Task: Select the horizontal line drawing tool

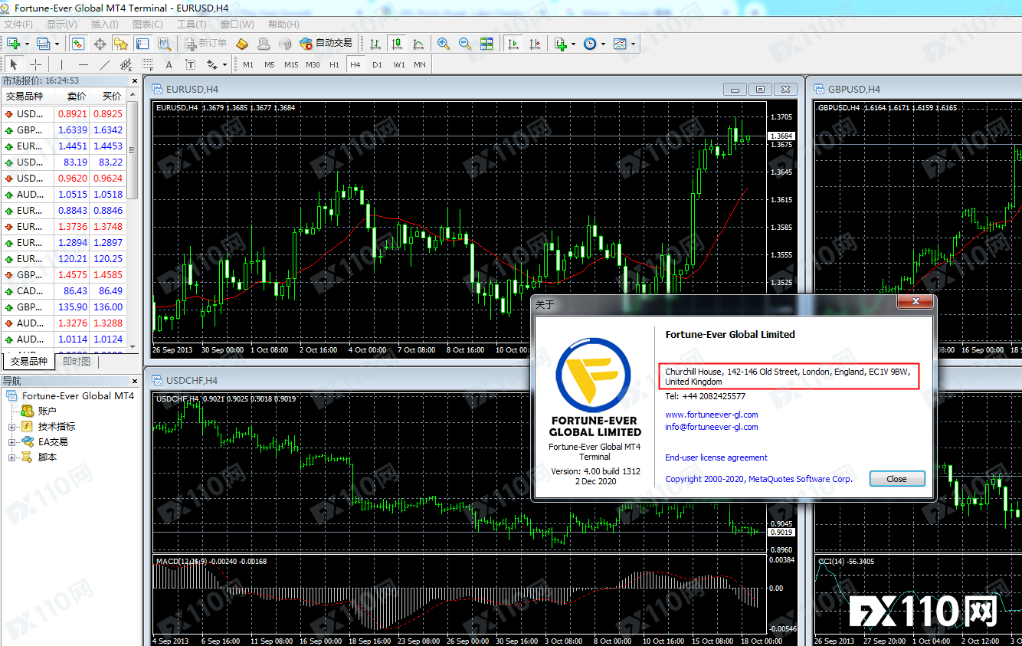Action: pyautogui.click(x=84, y=64)
